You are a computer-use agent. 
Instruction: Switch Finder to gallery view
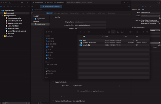tap(122, 32)
